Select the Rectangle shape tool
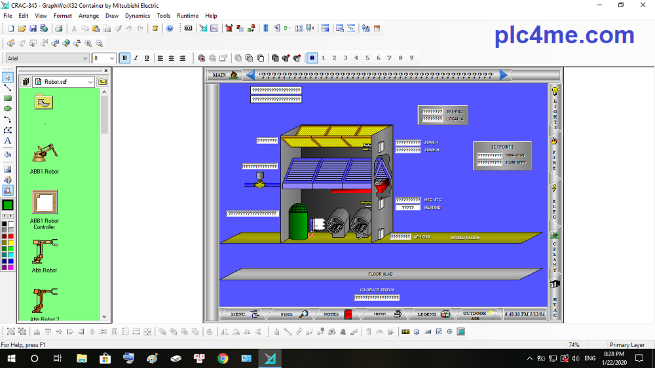 [8, 98]
